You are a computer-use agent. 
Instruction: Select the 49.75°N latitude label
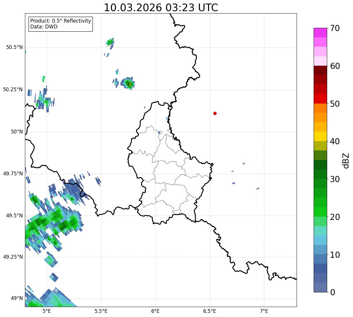tap(13, 174)
